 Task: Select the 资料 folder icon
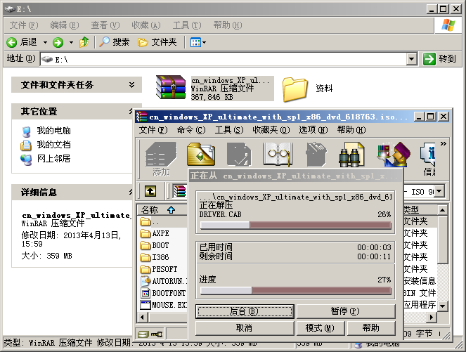295,89
